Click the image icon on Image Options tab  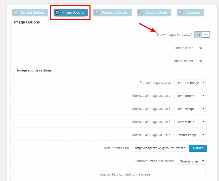57,12
